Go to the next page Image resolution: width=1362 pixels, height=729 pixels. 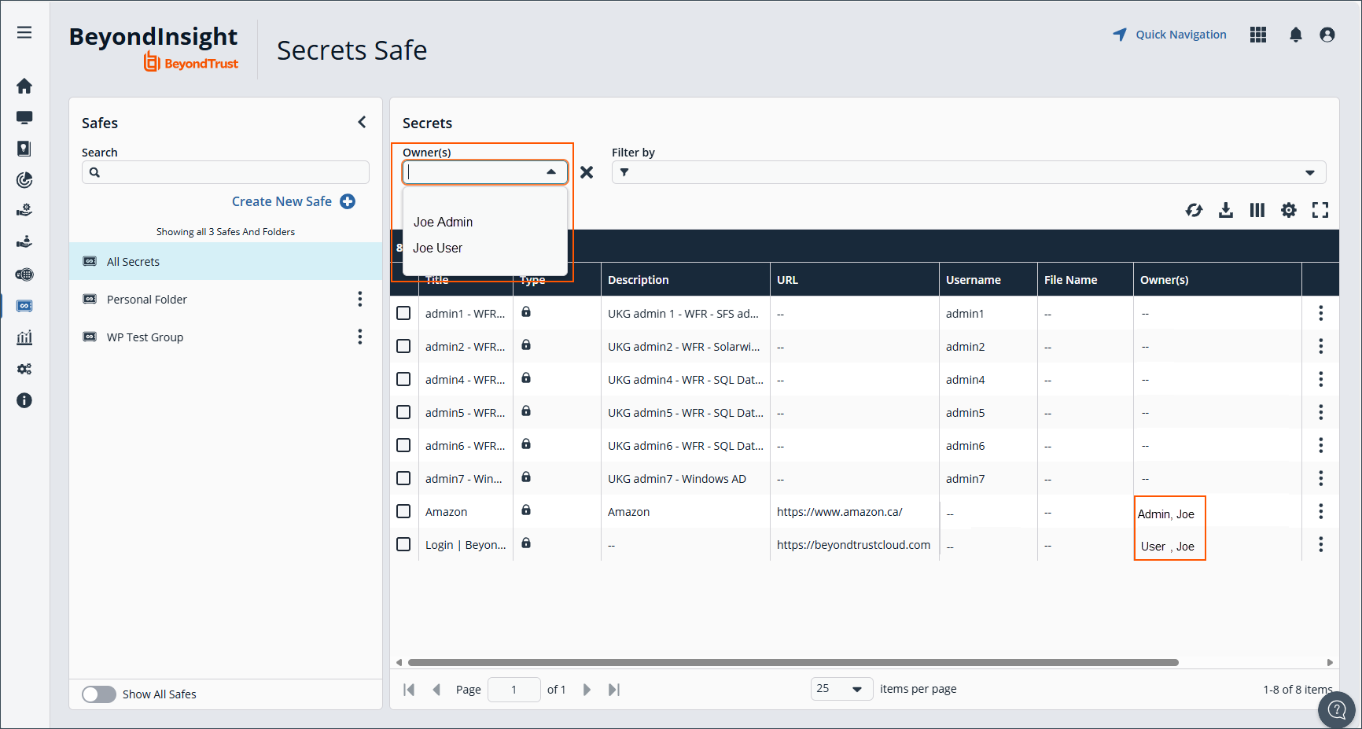click(587, 690)
